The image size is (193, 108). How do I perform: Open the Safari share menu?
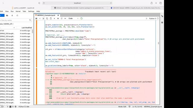pyautogui.click(x=152, y=3)
